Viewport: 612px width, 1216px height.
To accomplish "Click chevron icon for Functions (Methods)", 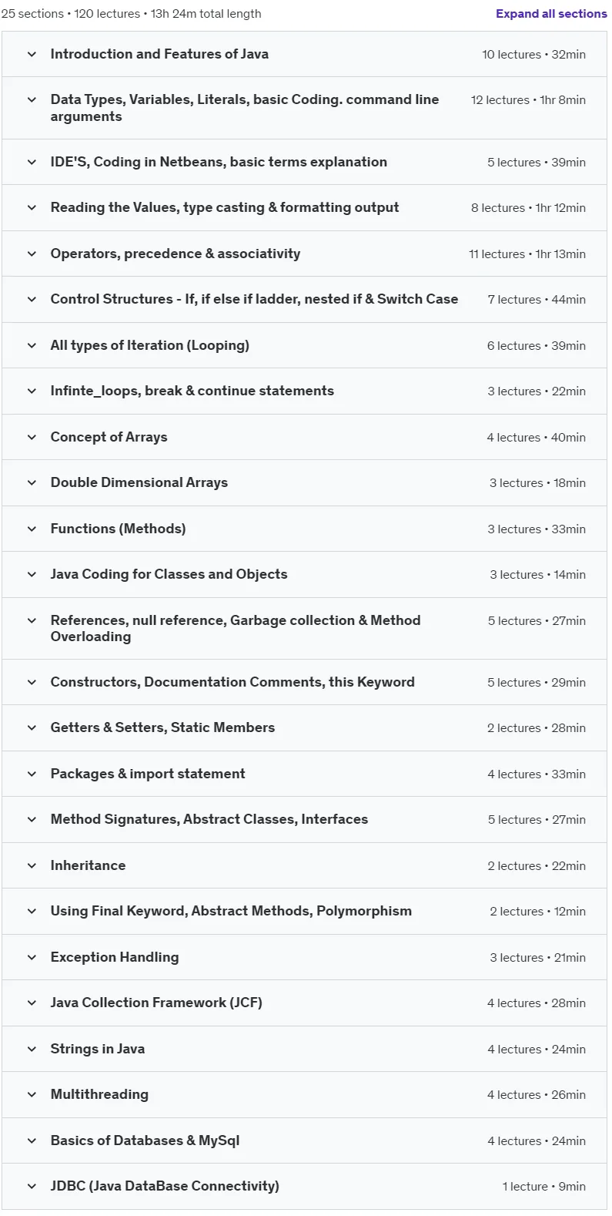I will tap(32, 529).
